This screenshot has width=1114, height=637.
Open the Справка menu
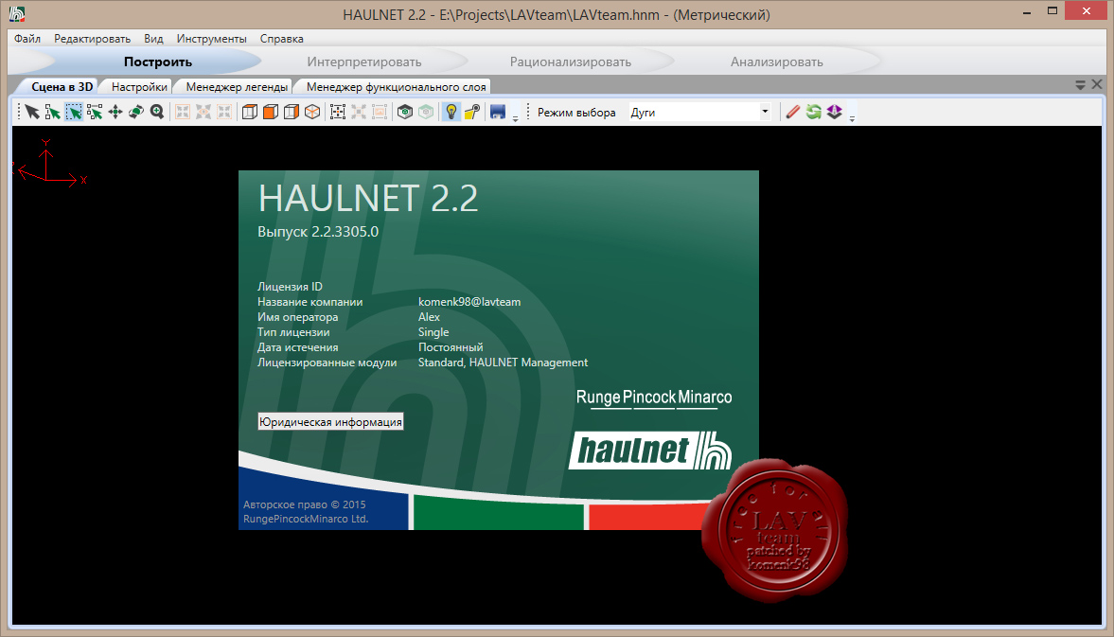tap(281, 39)
